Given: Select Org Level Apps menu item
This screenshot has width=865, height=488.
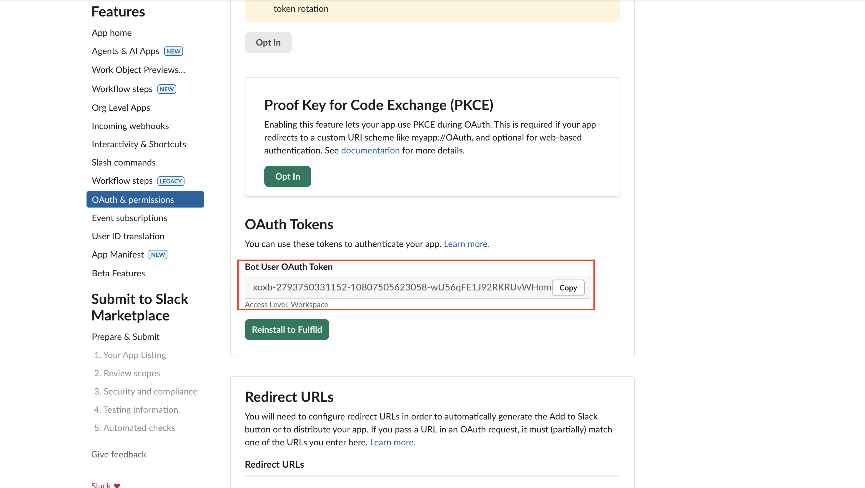Looking at the screenshot, I should pyautogui.click(x=121, y=108).
